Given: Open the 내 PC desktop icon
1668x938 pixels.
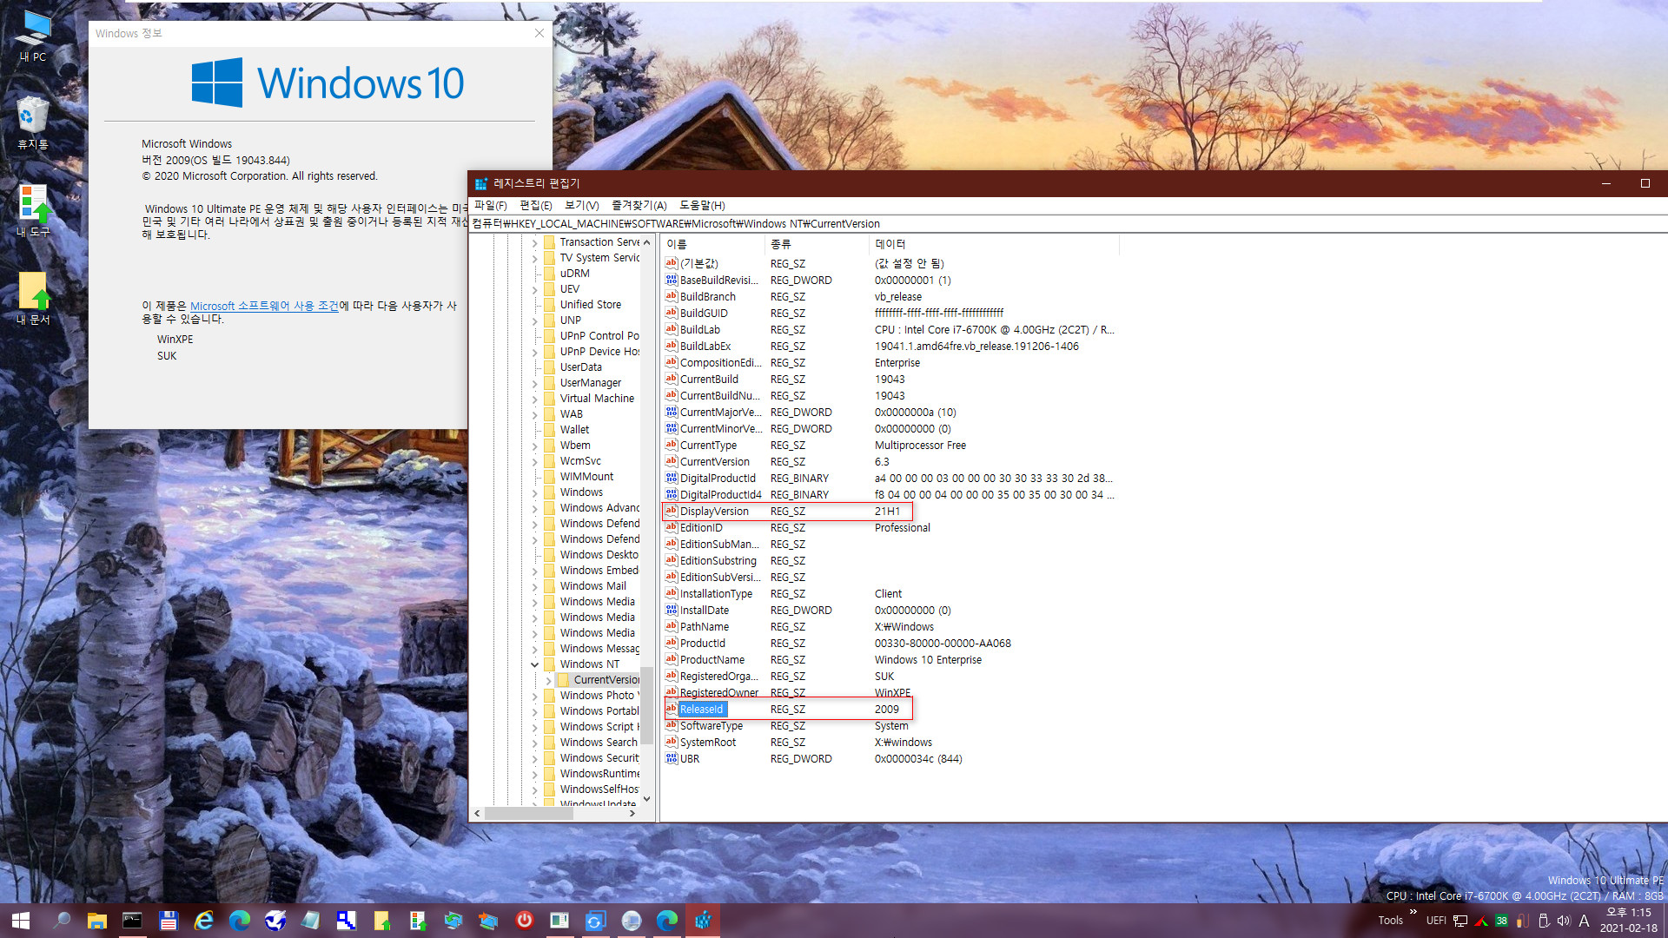Looking at the screenshot, I should pos(33,36).
